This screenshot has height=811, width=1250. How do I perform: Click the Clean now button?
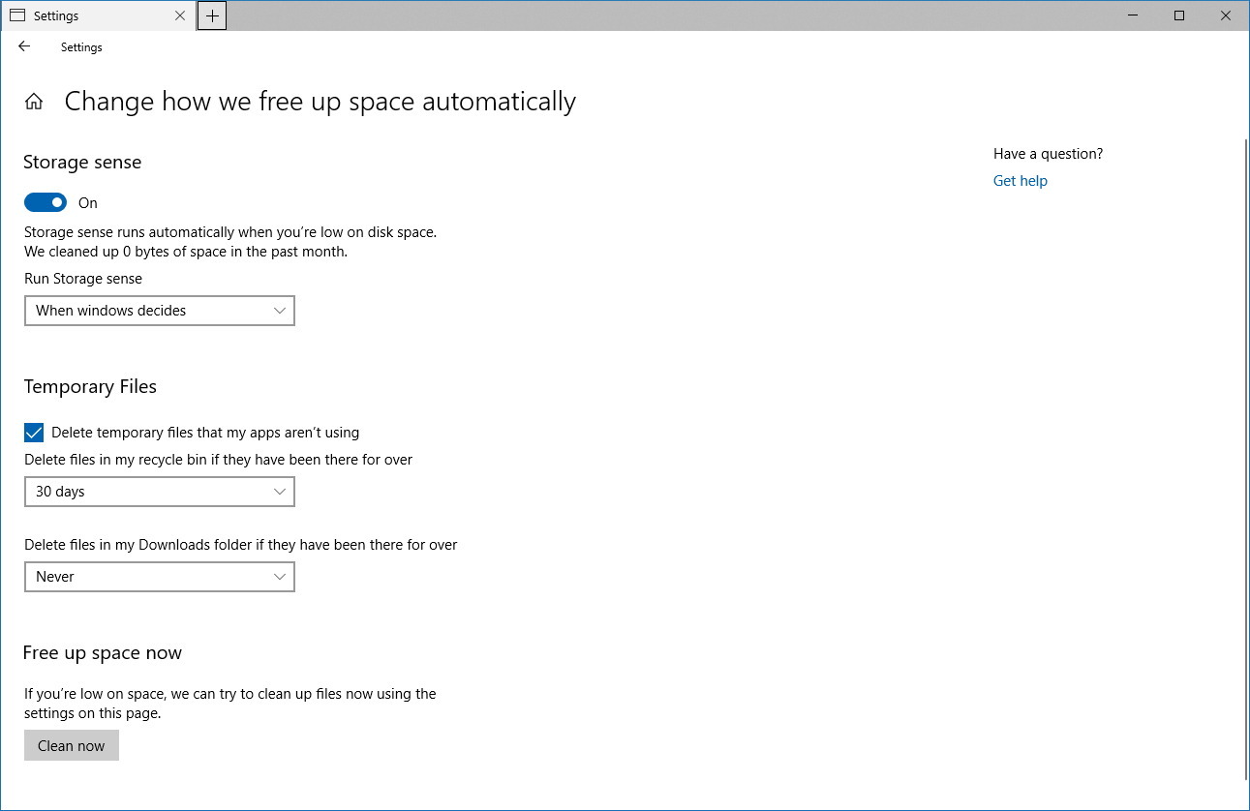click(72, 745)
